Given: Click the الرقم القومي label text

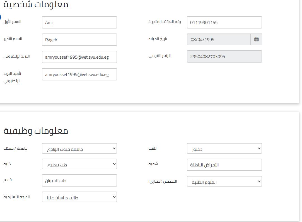Looking at the screenshot, I should (160, 56).
